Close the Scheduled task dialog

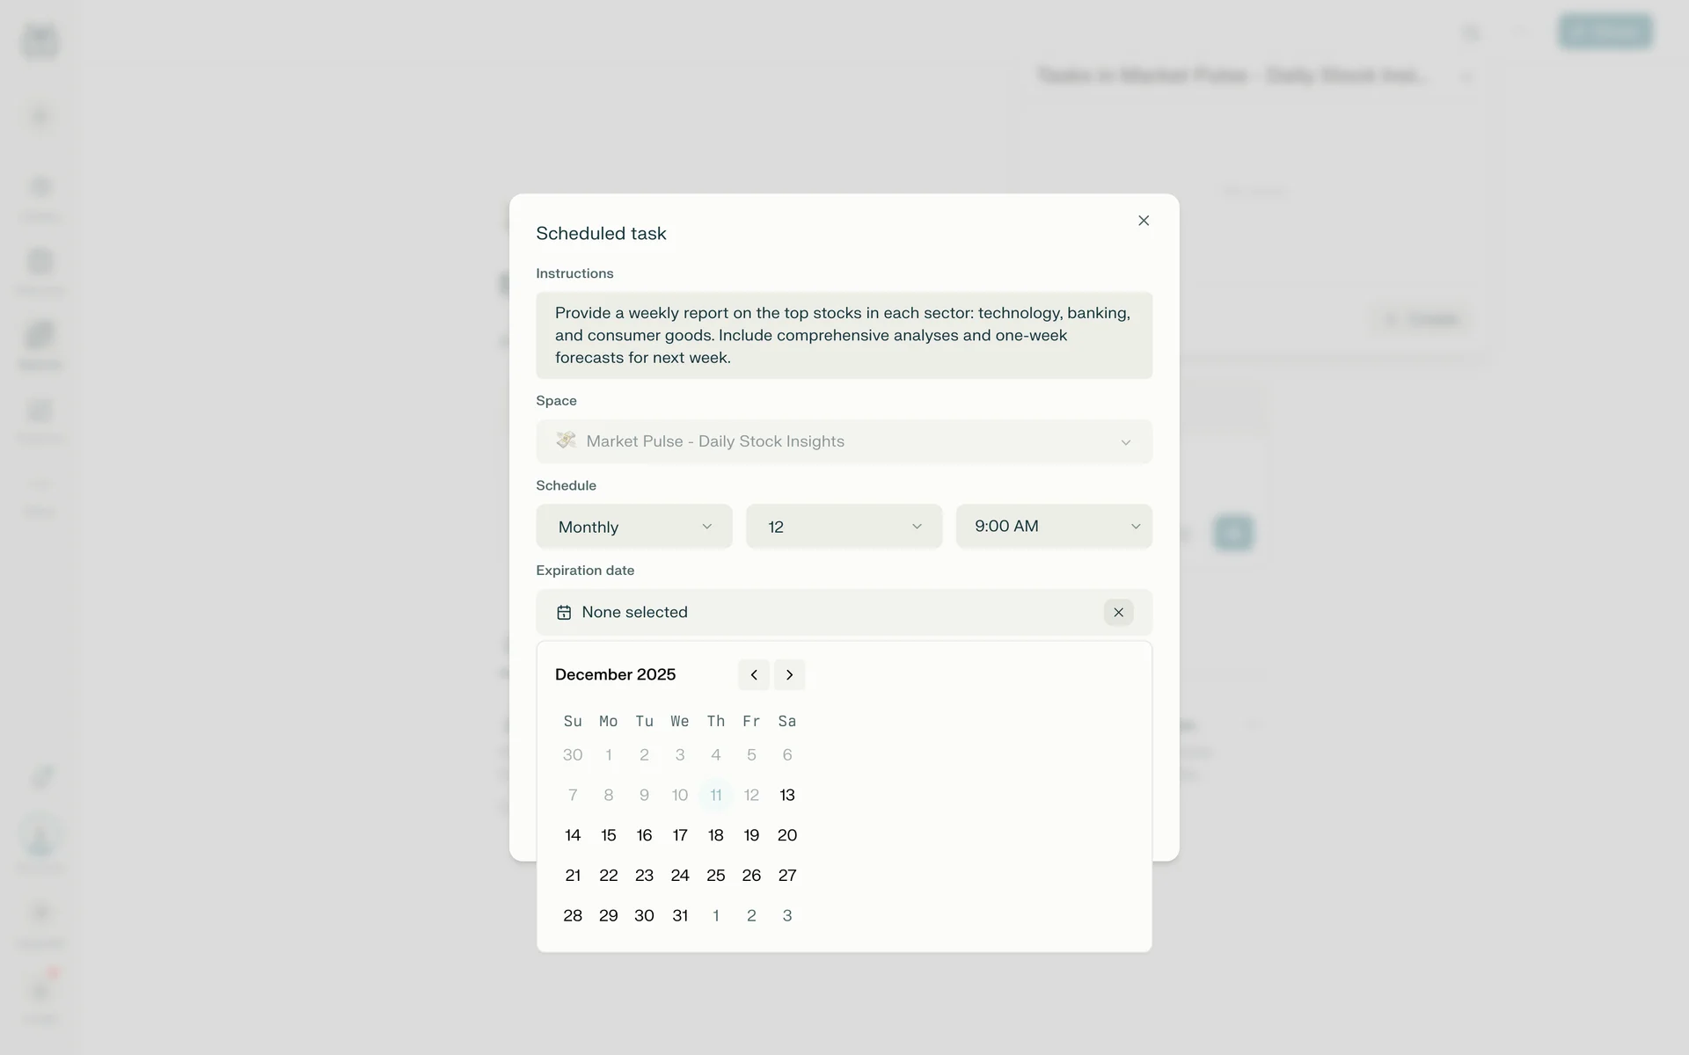pyautogui.click(x=1143, y=221)
